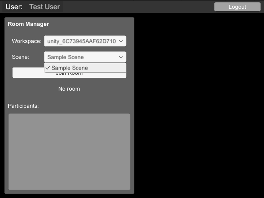This screenshot has height=198, width=264.
Task: Click the User: label in header
Action: [14, 7]
